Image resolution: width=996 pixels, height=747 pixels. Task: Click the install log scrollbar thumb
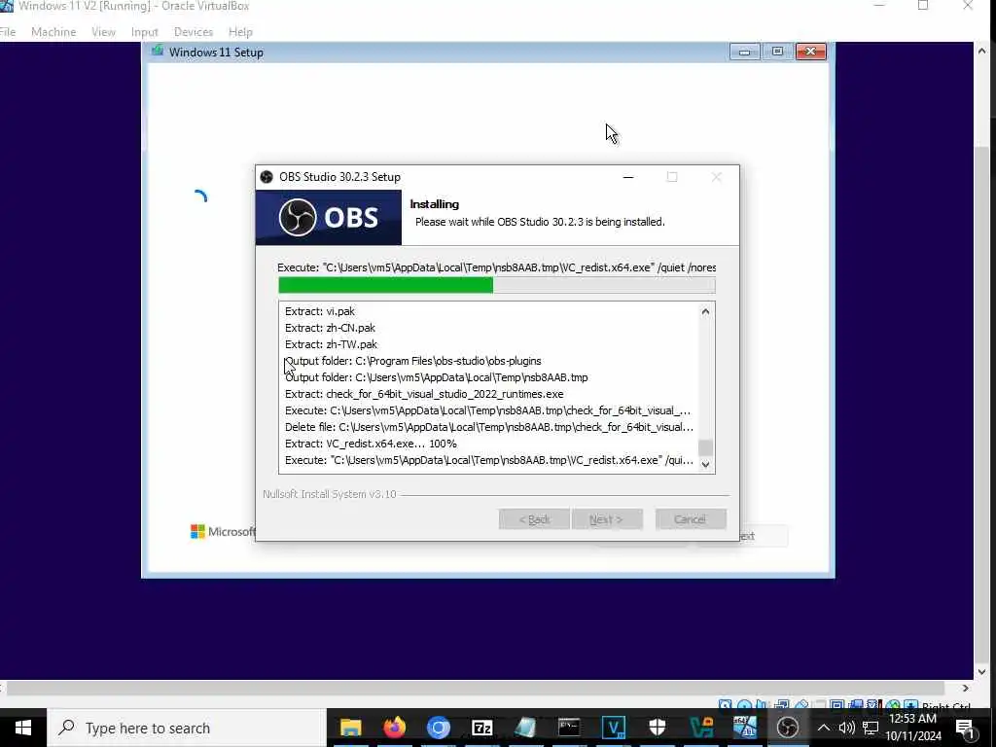click(x=705, y=447)
